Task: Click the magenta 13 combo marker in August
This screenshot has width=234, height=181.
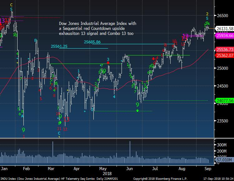Action: tap(186, 36)
